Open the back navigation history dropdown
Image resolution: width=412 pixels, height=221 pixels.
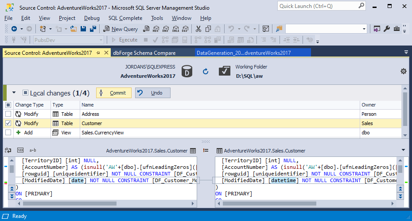22,29
